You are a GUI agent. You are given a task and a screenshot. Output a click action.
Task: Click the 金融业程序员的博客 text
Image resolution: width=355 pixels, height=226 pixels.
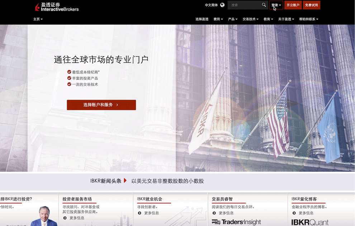coord(309,207)
